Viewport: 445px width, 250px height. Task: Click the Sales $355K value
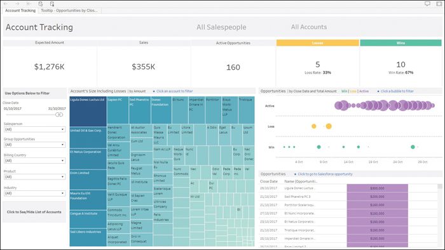click(x=143, y=67)
